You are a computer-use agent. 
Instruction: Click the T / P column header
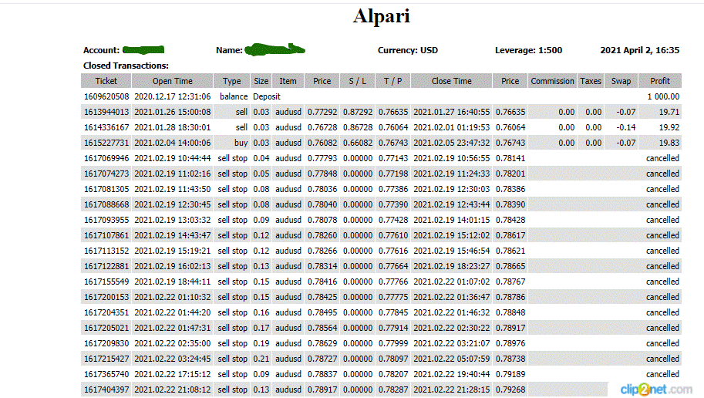[392, 81]
